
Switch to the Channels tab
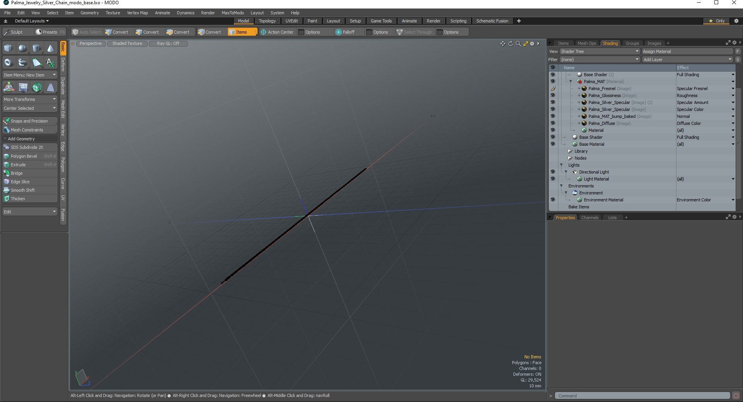click(x=589, y=218)
